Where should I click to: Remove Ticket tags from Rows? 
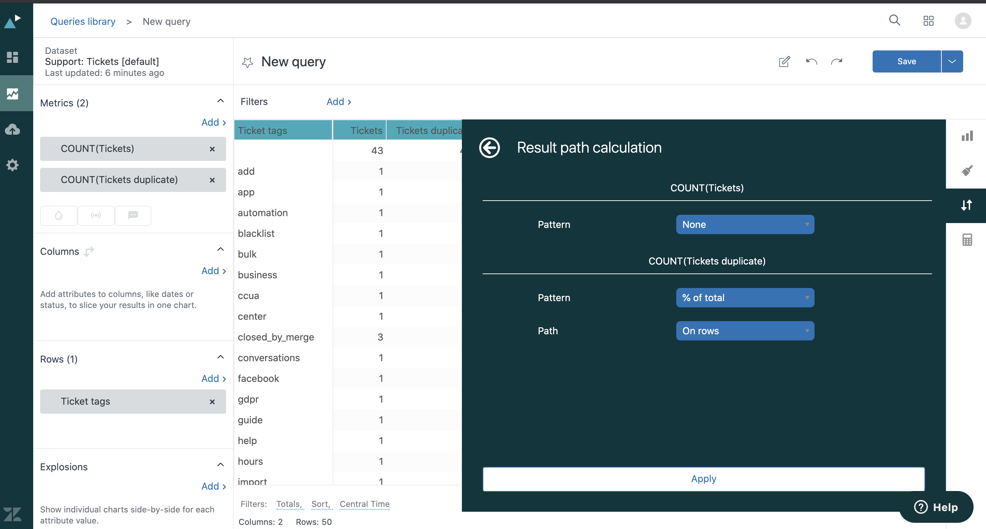[212, 402]
